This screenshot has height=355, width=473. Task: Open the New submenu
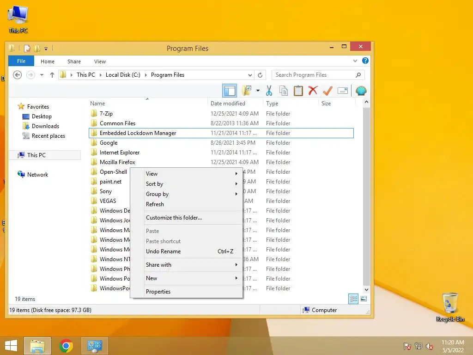[187, 278]
